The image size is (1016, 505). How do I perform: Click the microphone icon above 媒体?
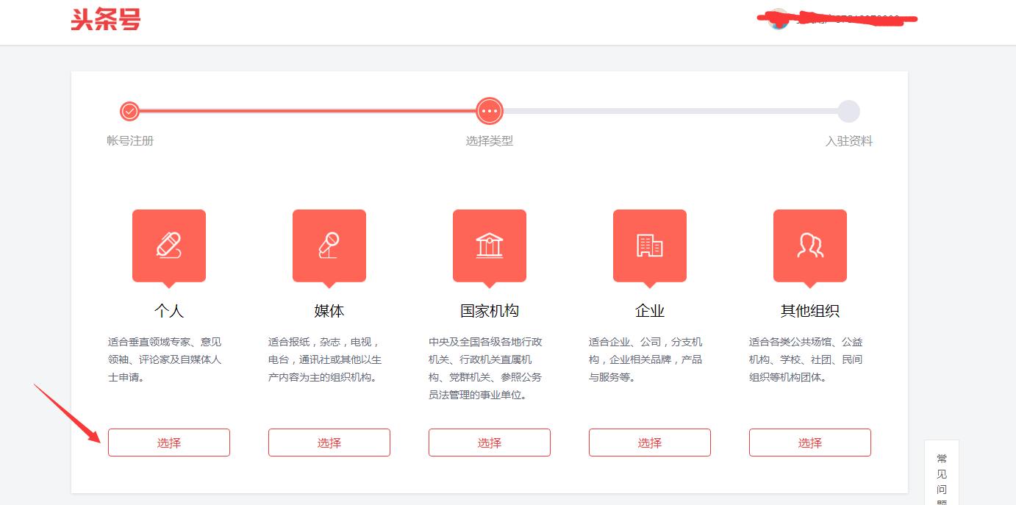pyautogui.click(x=329, y=246)
